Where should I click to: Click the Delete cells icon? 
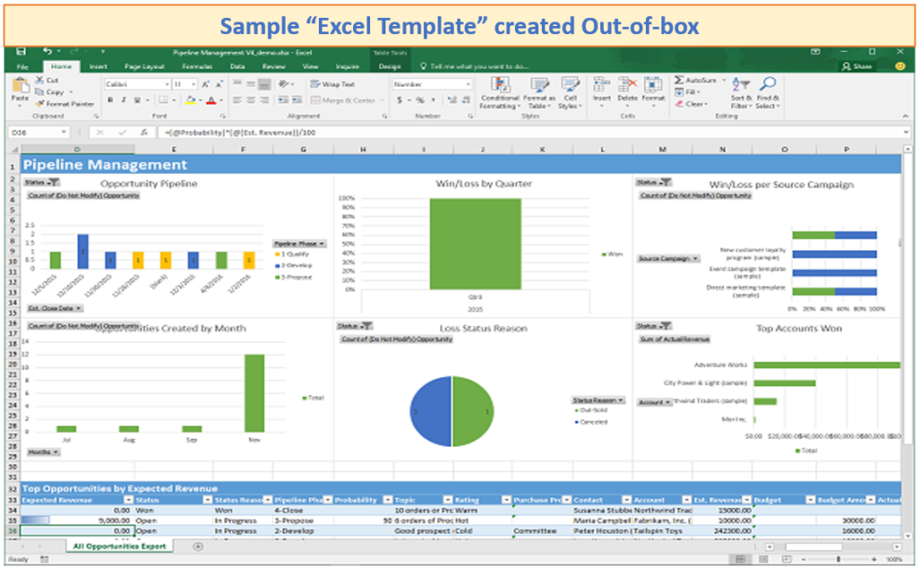tap(628, 83)
